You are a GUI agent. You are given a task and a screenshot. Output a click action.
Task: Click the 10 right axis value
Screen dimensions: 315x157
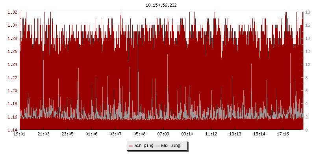tap(308, 64)
